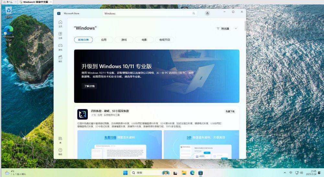This screenshot has height=177, width=324.
Task: Click the Microsoft Store logo in title bar
Action: [x=59, y=13]
